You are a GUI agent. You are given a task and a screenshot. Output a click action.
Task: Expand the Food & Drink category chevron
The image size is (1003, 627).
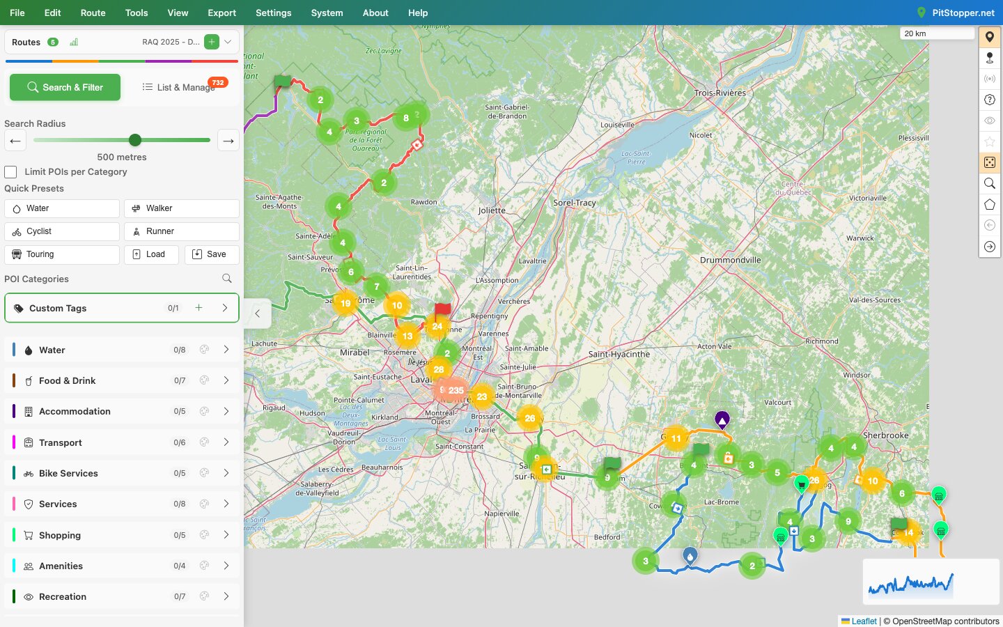click(x=226, y=380)
